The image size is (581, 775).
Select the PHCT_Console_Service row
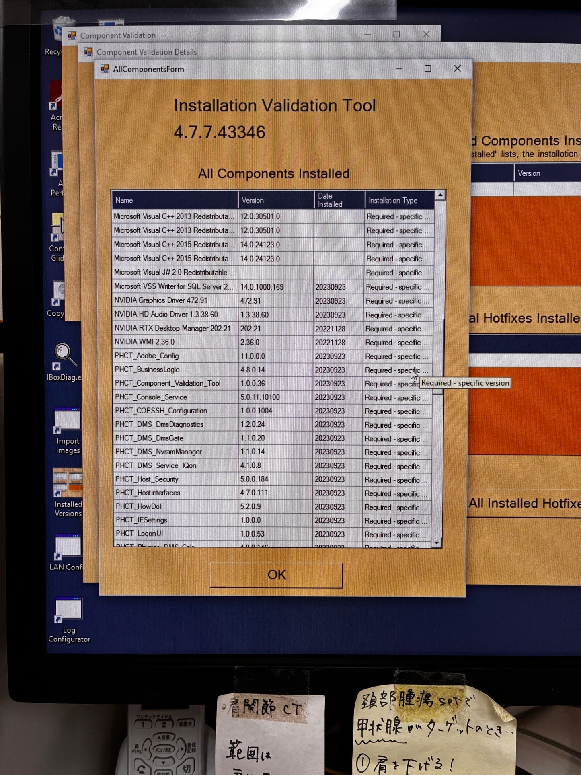click(x=273, y=397)
